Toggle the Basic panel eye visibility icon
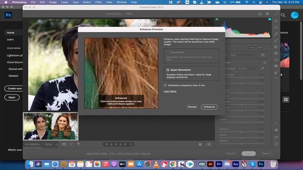Screen dimensions: 303x170 coord(265,62)
